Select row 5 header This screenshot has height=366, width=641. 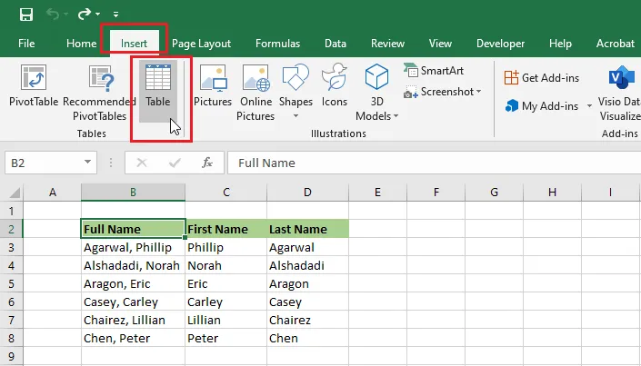[12, 283]
